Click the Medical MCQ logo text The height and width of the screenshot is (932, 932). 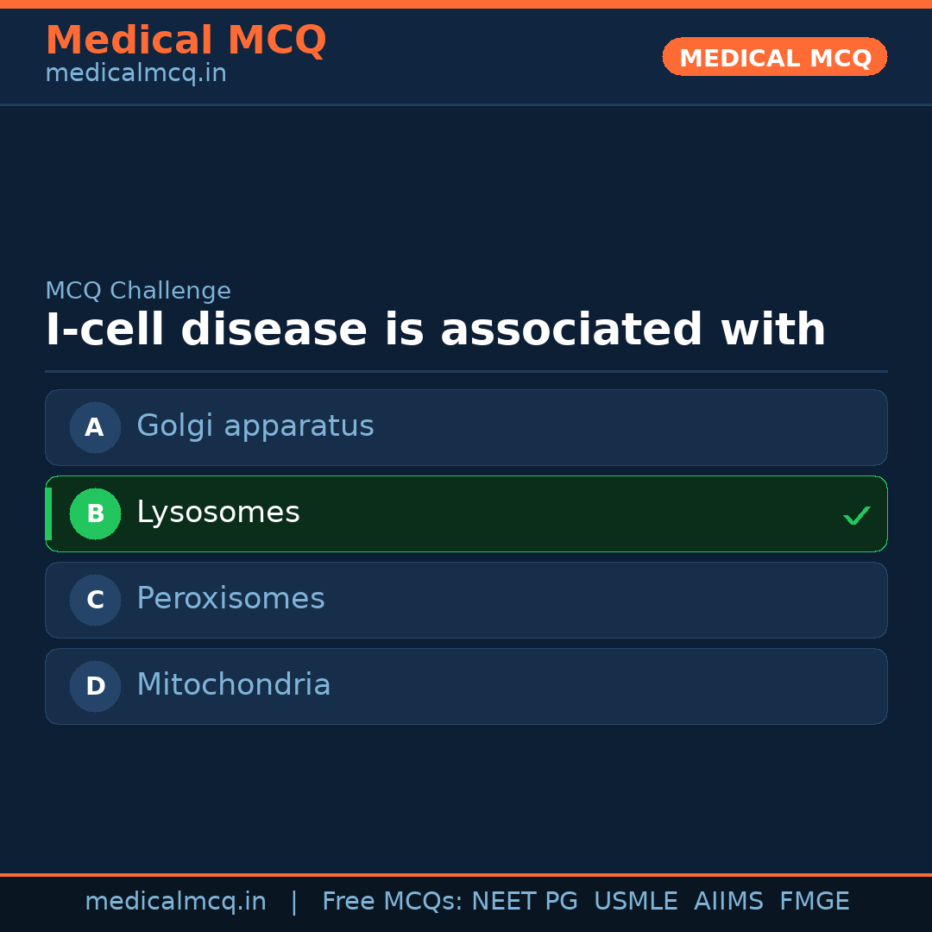[186, 41]
